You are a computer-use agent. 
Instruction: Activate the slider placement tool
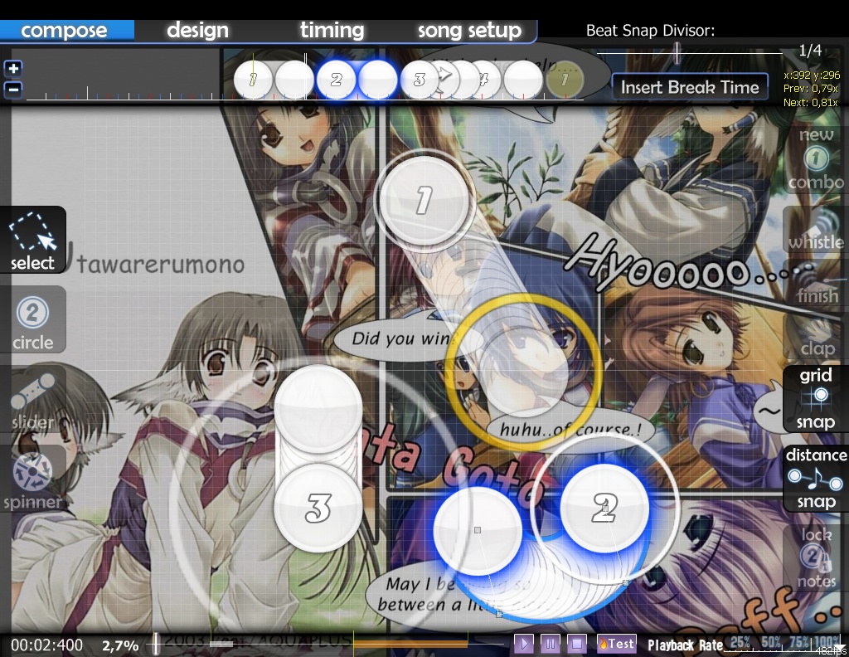[x=32, y=400]
